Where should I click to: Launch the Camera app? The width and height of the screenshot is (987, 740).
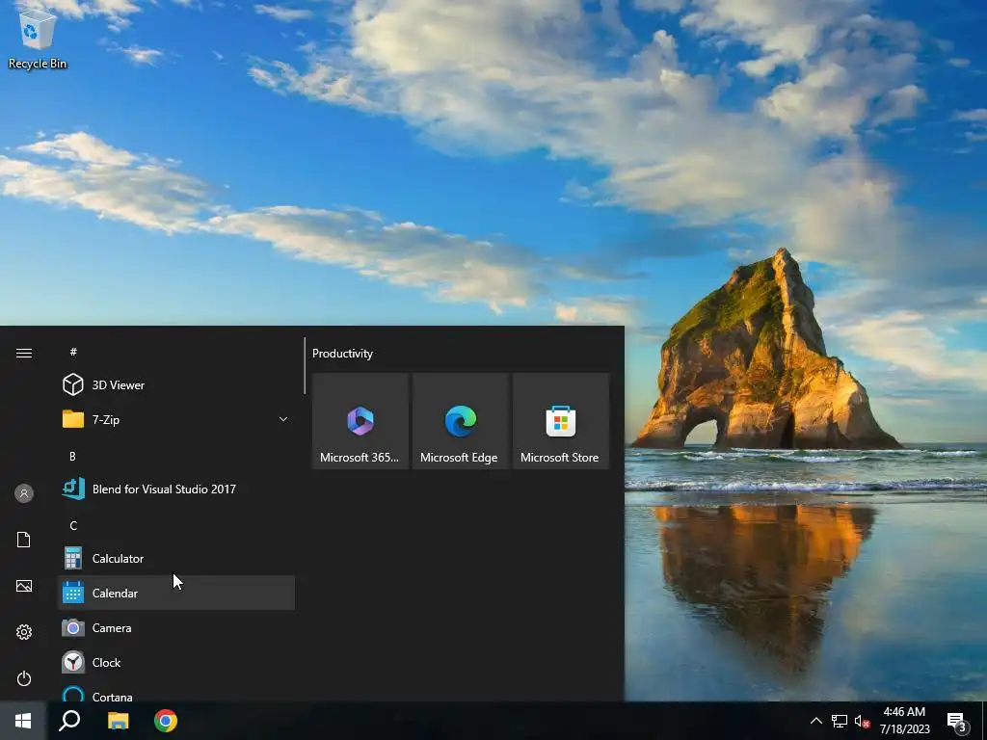point(176,627)
